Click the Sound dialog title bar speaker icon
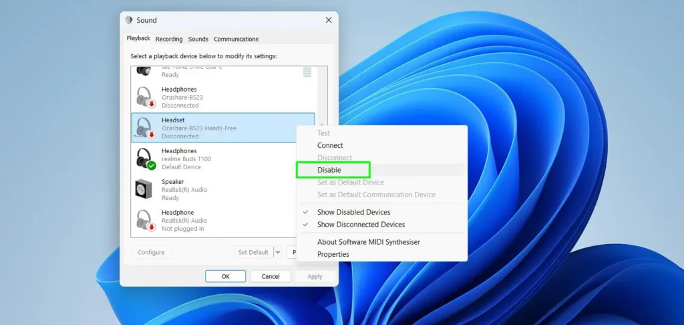This screenshot has height=325, width=684. 129,20
